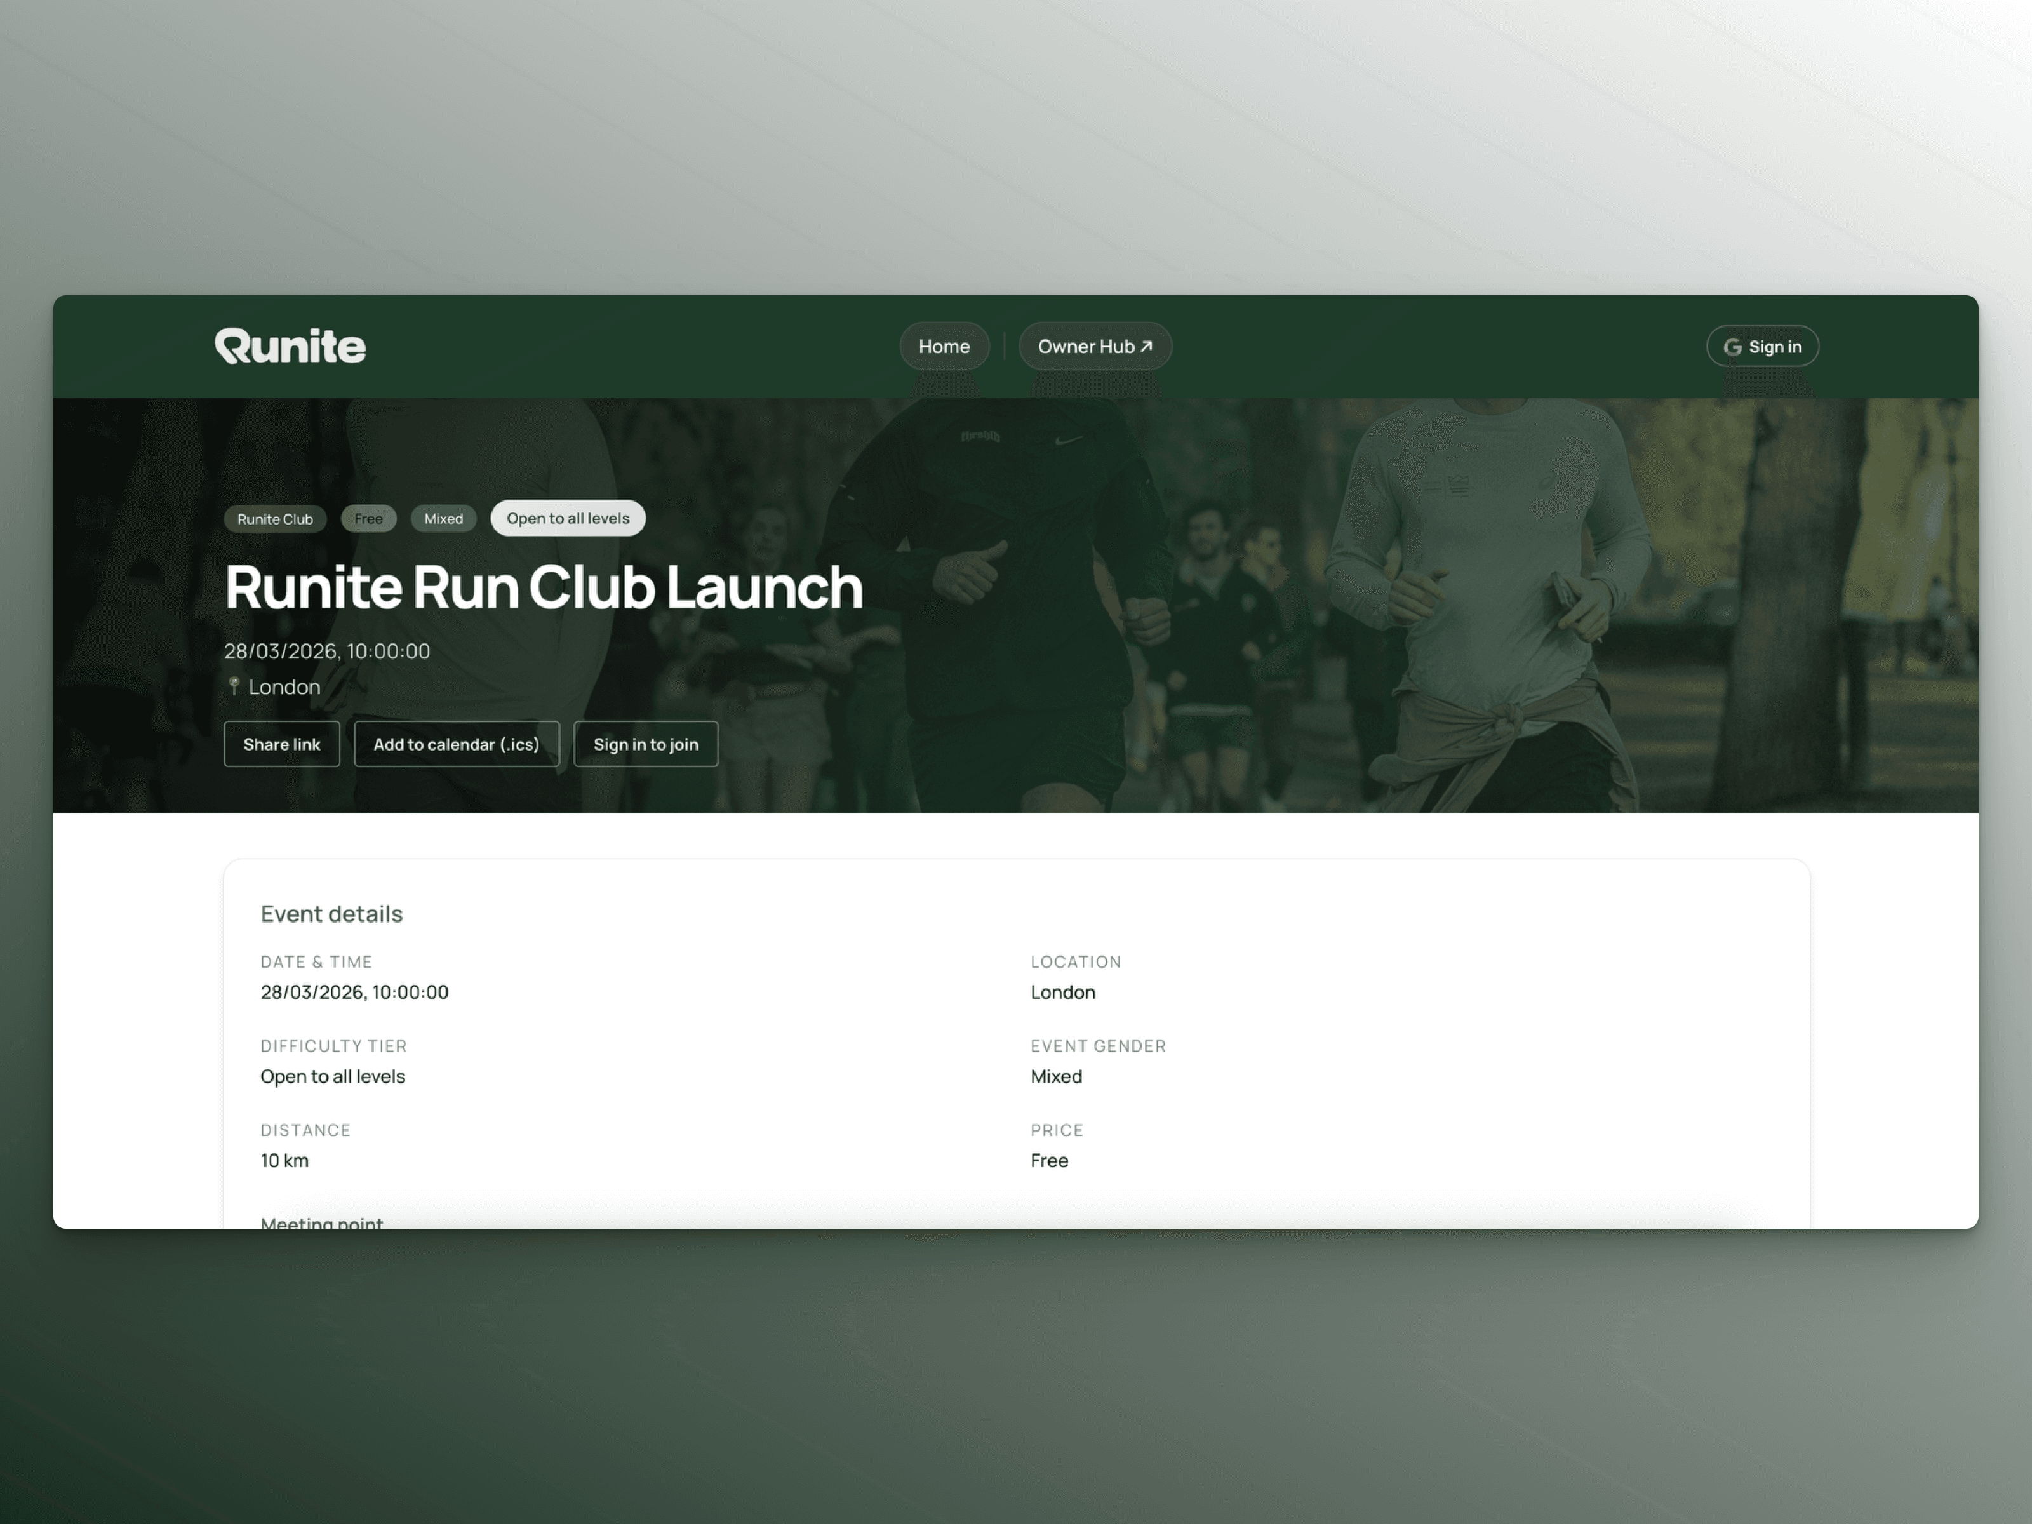Click the Event details heading
Image resolution: width=2032 pixels, height=1524 pixels.
(x=331, y=914)
